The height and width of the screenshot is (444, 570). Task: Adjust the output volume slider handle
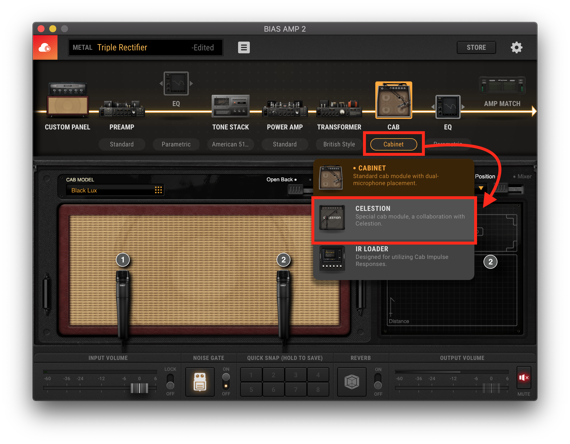click(491, 388)
